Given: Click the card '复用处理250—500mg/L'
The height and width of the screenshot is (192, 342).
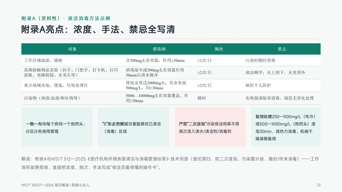Looking at the screenshot, I should (286, 127).
